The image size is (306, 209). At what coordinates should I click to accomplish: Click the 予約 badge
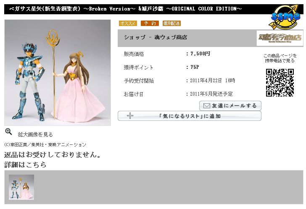coord(150,24)
